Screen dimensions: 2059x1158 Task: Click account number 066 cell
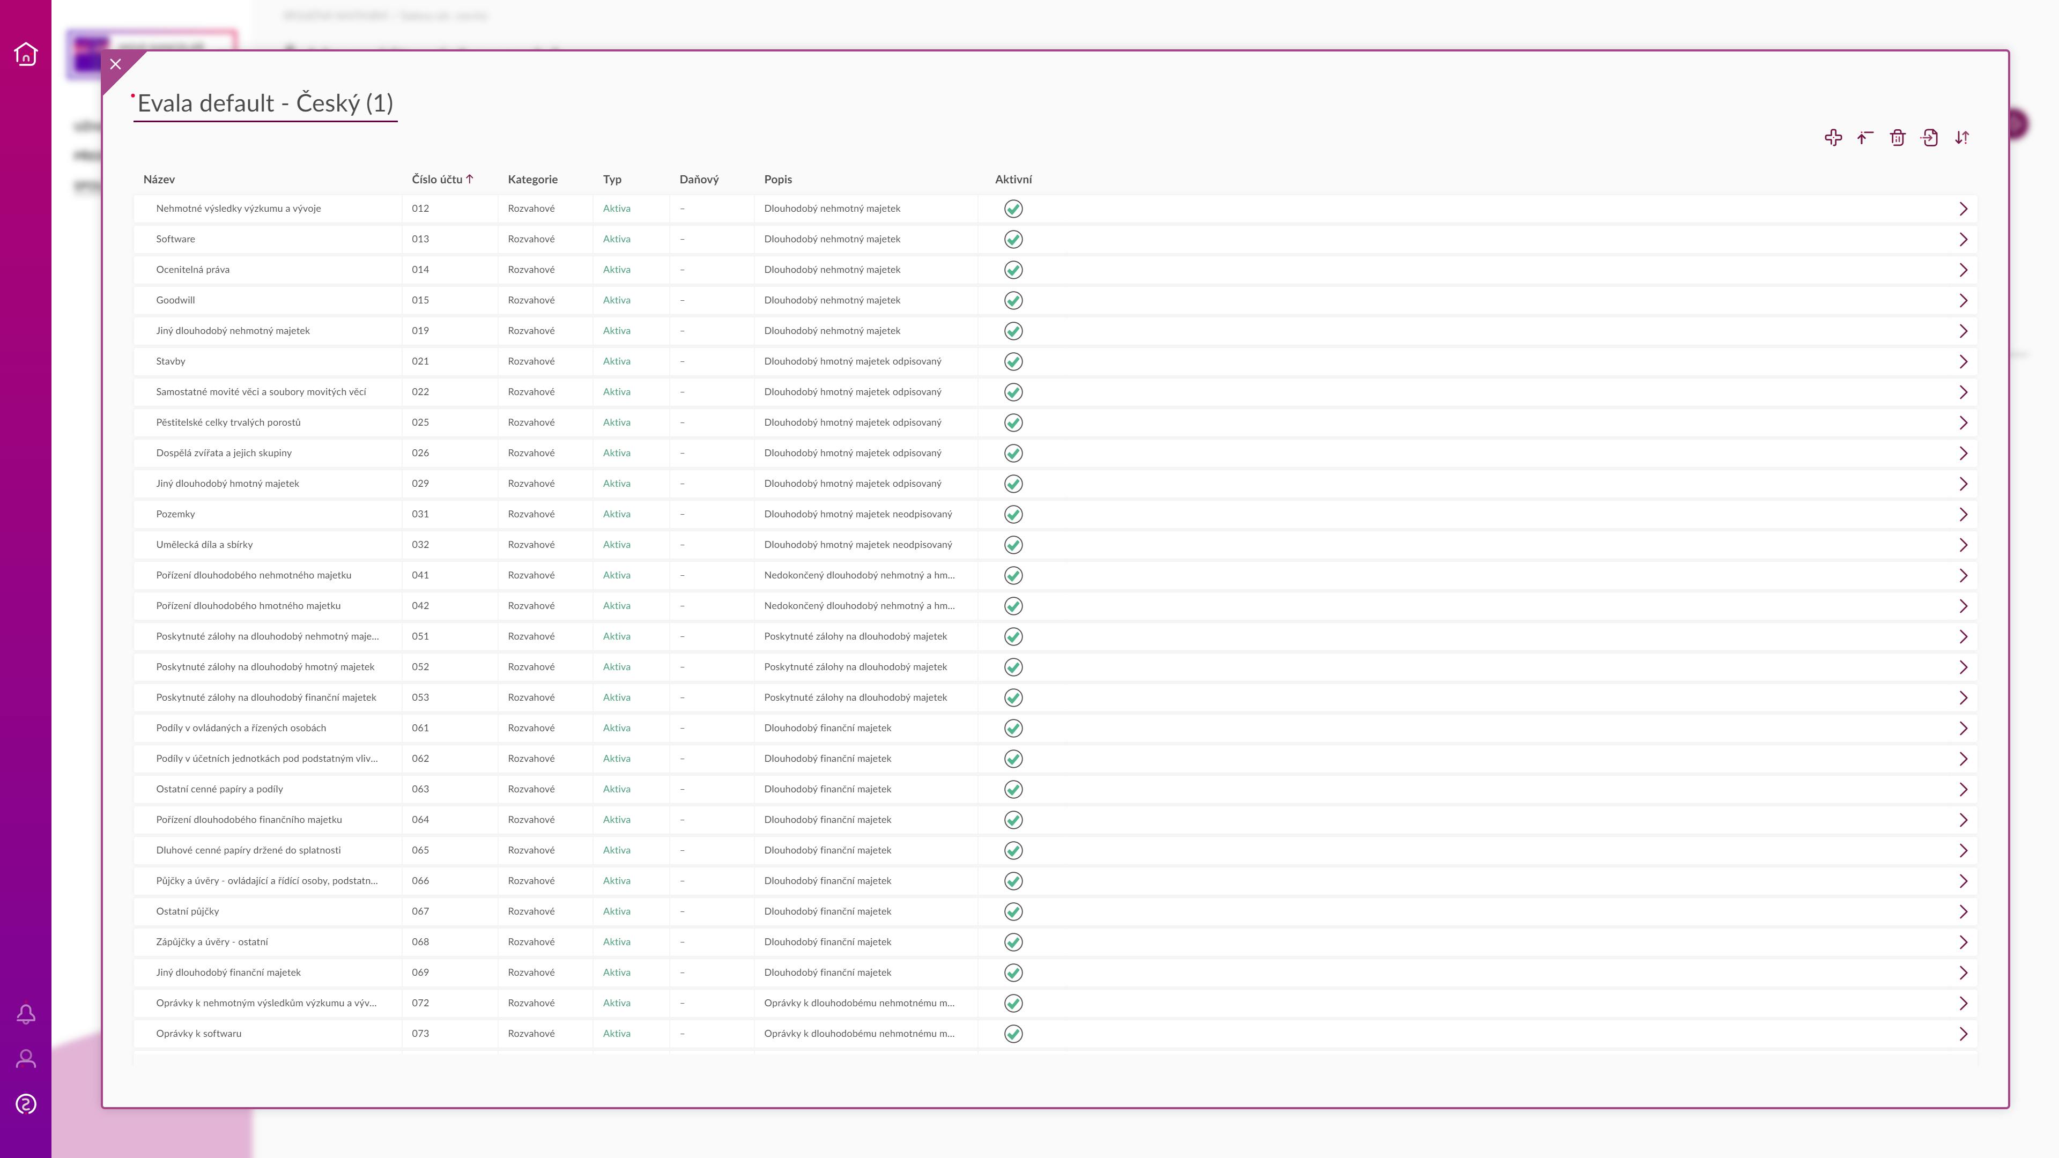pos(420,881)
